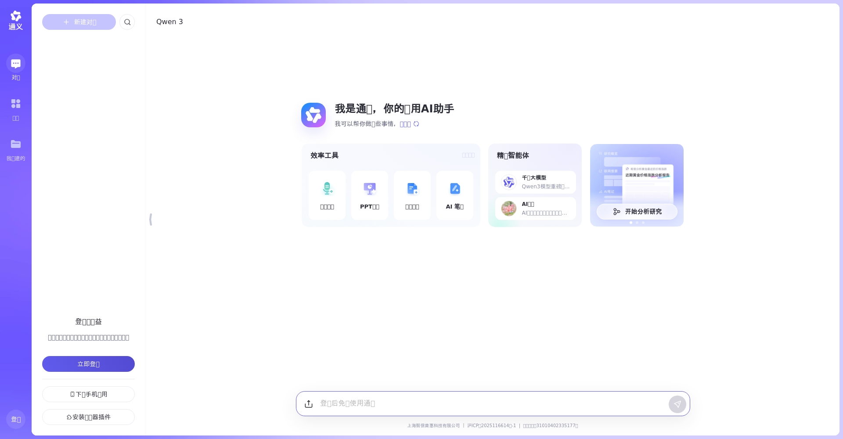This screenshot has height=439, width=843.
Task: Click the 效率工具 section heading
Action: tap(324, 155)
